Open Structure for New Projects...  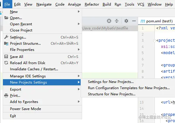[x=128, y=94]
